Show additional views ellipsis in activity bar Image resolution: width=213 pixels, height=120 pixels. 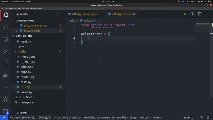(x=5, y=87)
